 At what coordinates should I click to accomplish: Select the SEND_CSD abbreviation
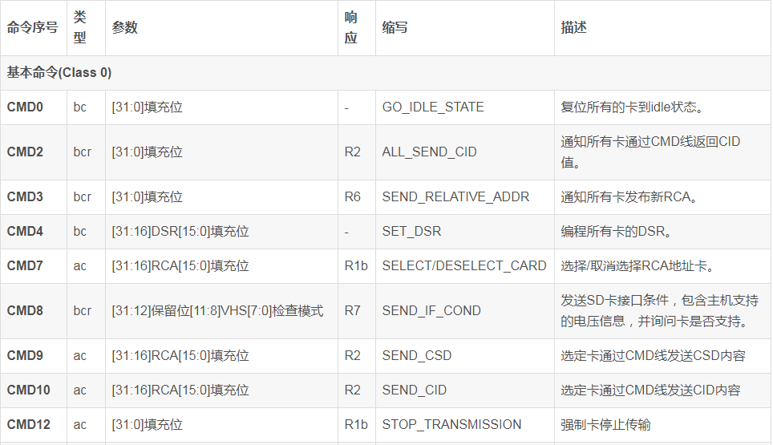pyautogui.click(x=416, y=355)
